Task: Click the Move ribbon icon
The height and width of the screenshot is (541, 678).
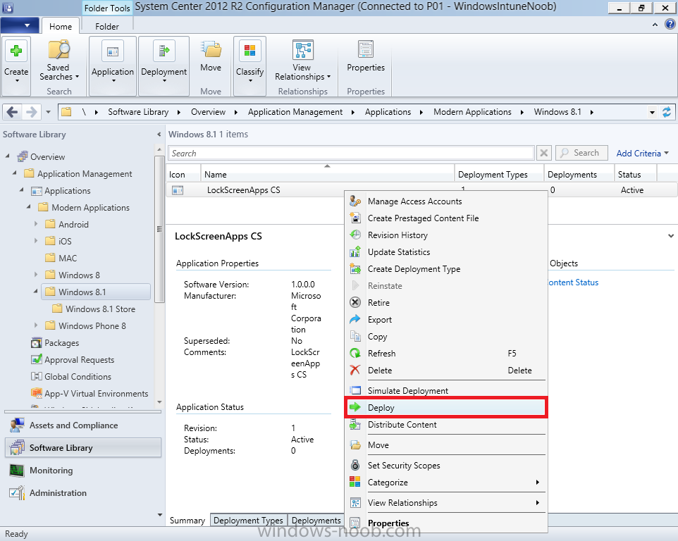Action: click(x=211, y=50)
